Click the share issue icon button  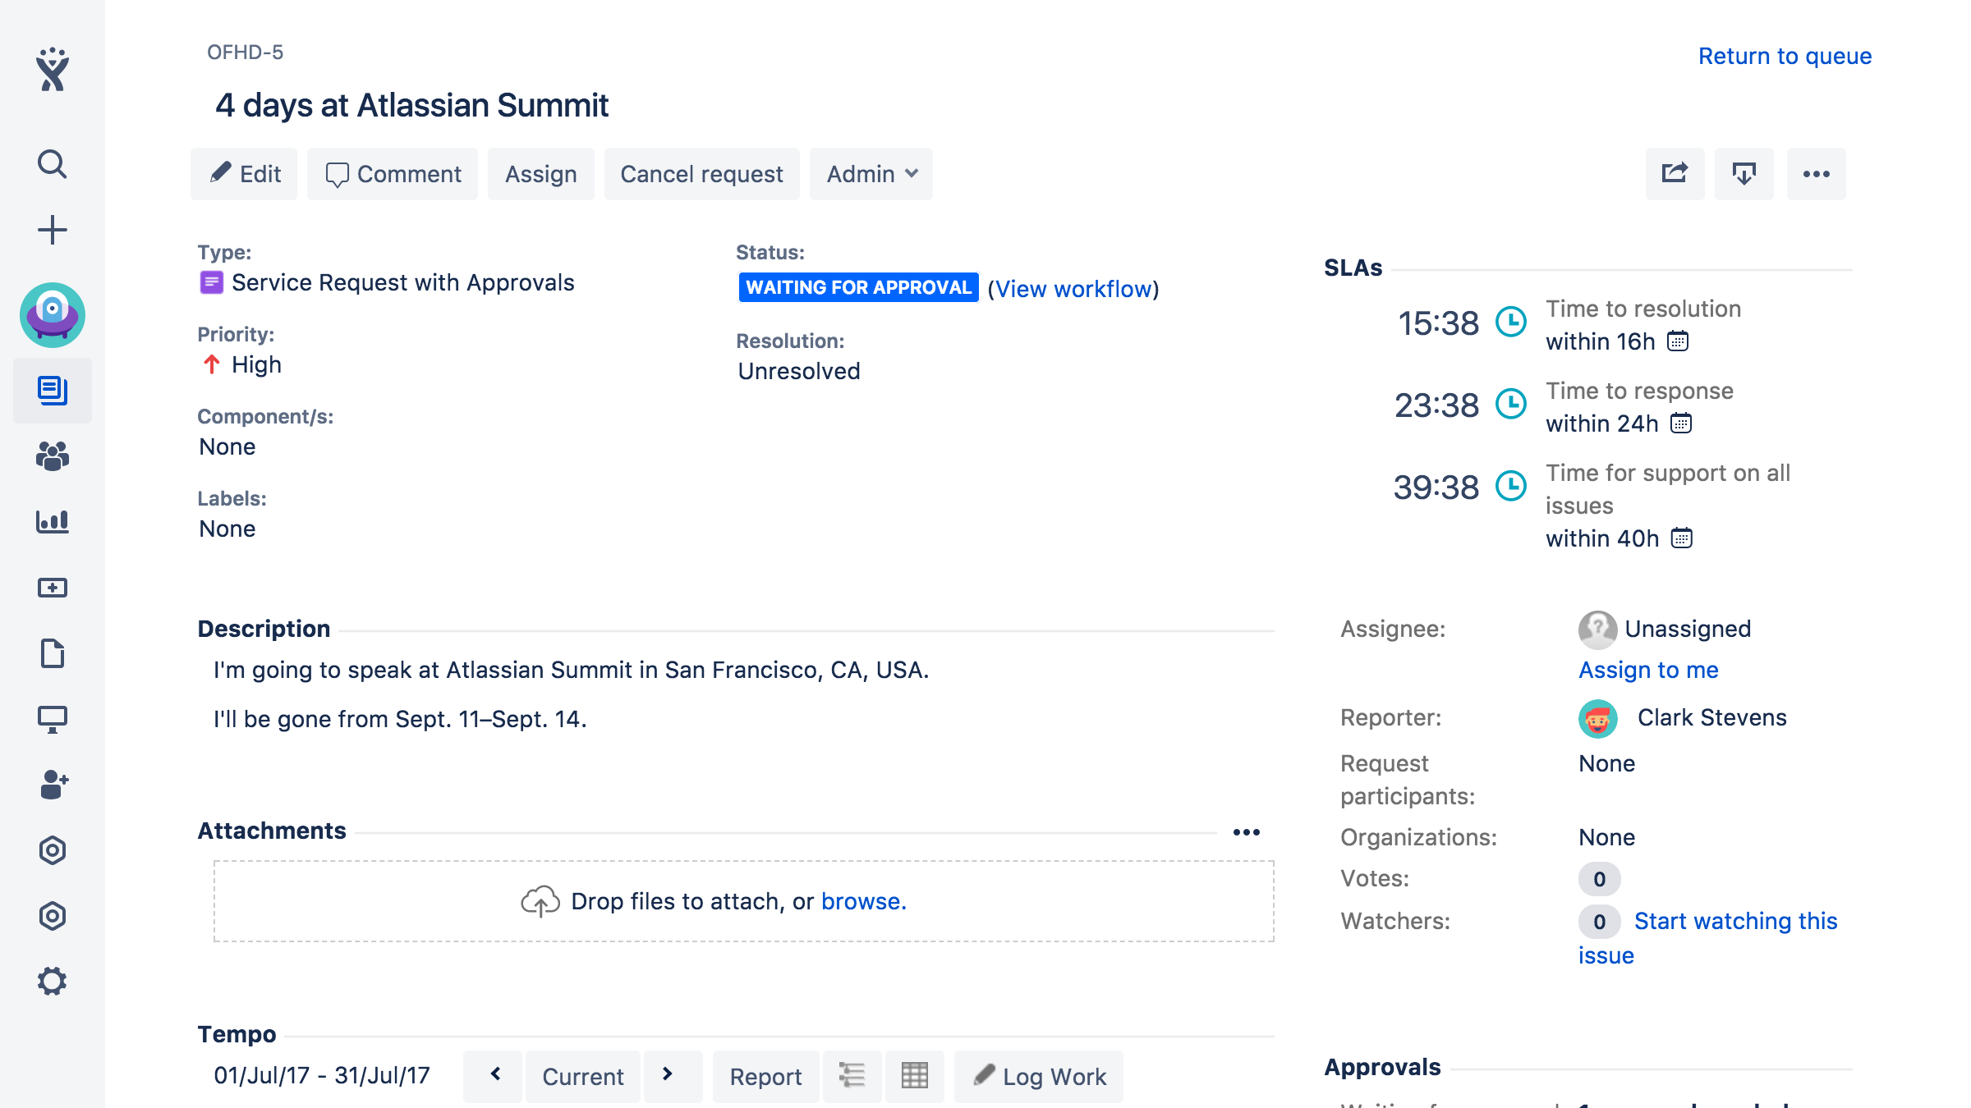coord(1675,173)
